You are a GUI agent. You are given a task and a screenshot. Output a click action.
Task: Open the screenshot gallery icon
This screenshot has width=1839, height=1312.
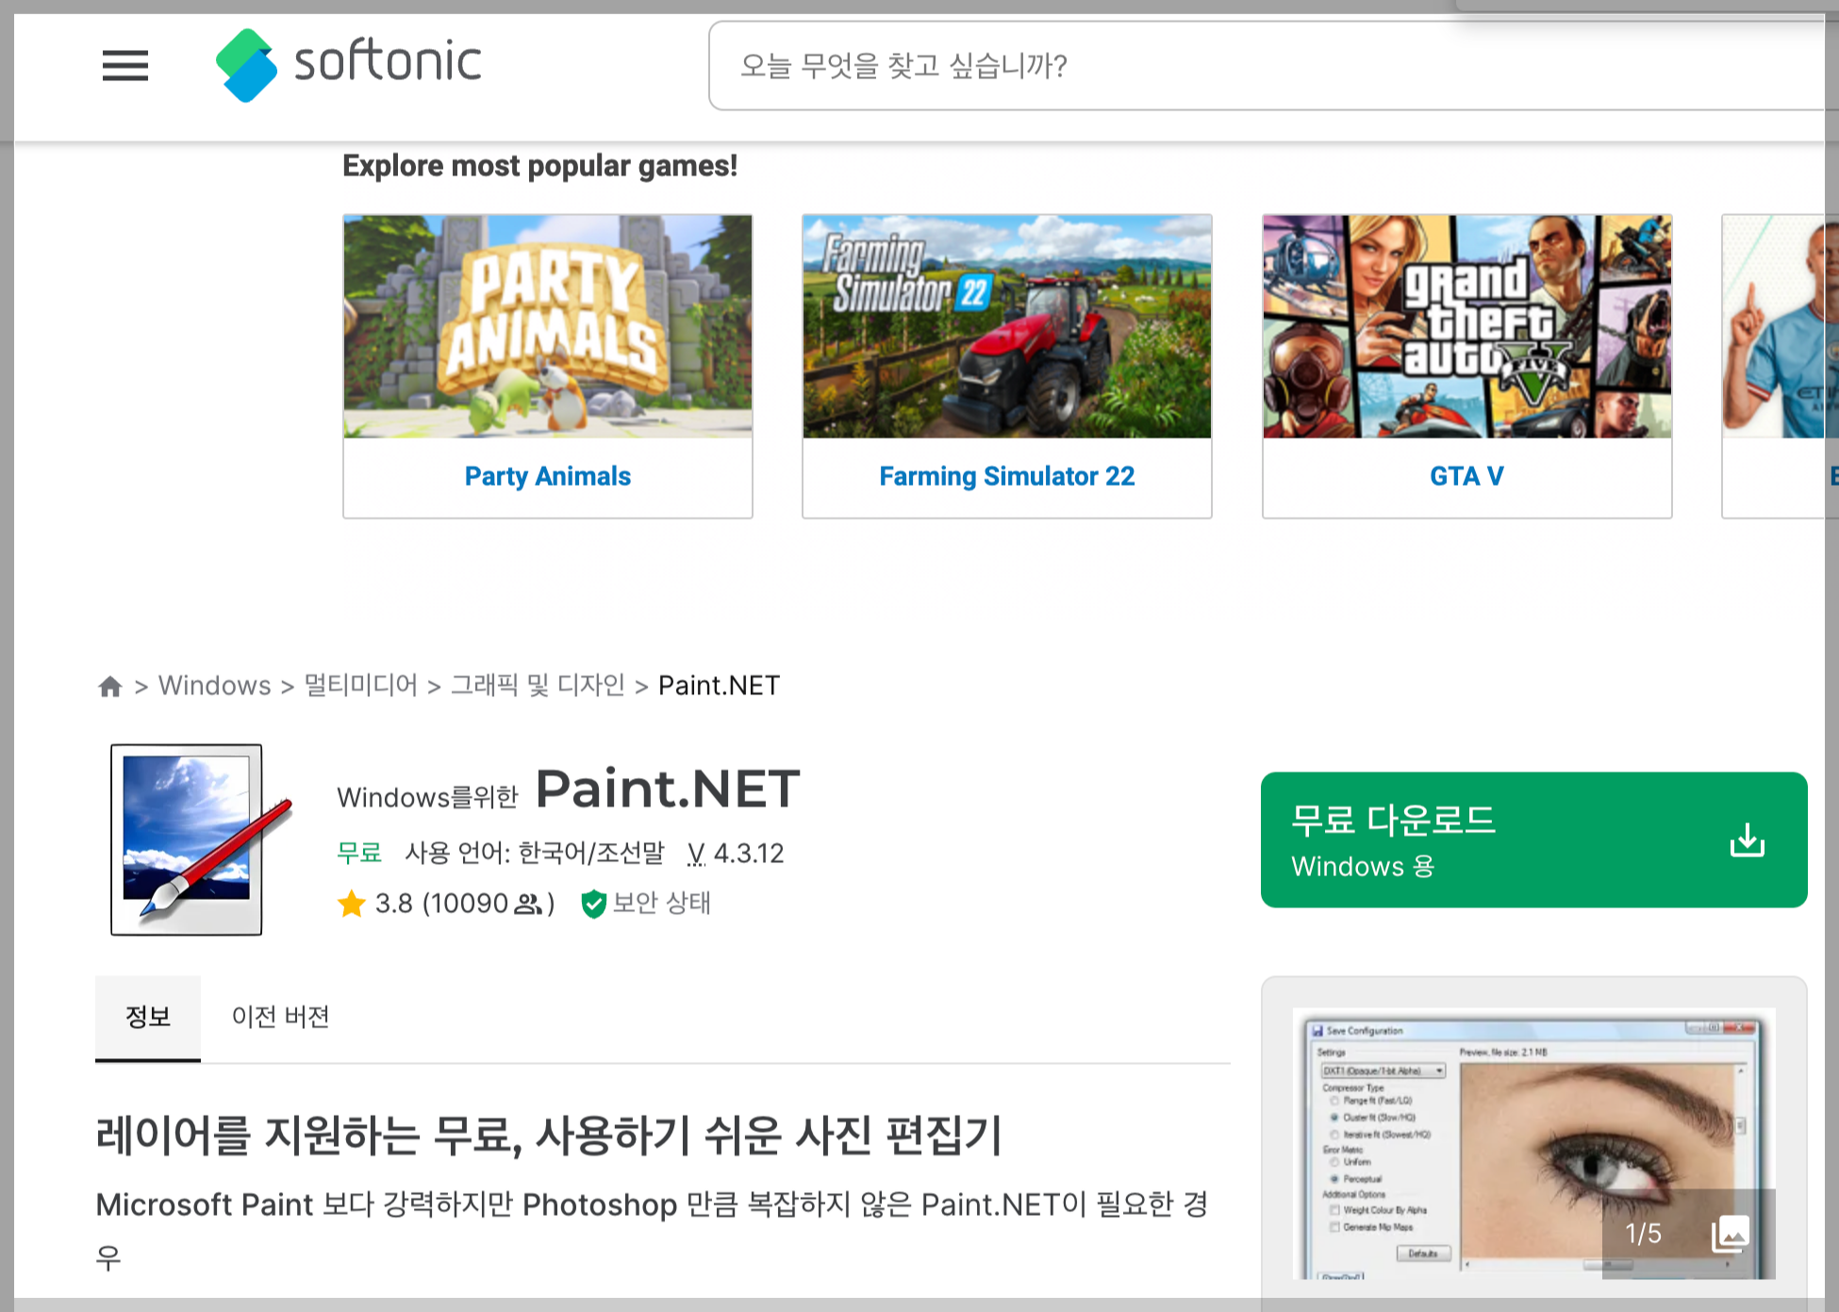click(1731, 1234)
